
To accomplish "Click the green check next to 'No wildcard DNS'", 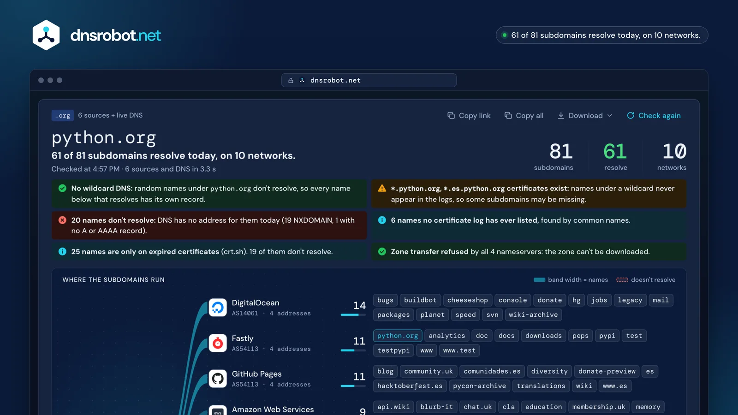I will click(62, 188).
